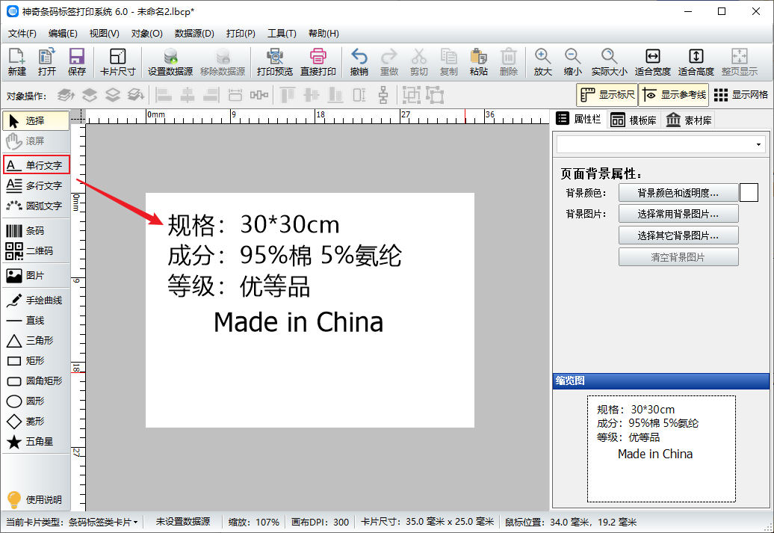Image resolution: width=774 pixels, height=533 pixels.
Task: Click the bring-to-front layer icon
Action: 66,95
